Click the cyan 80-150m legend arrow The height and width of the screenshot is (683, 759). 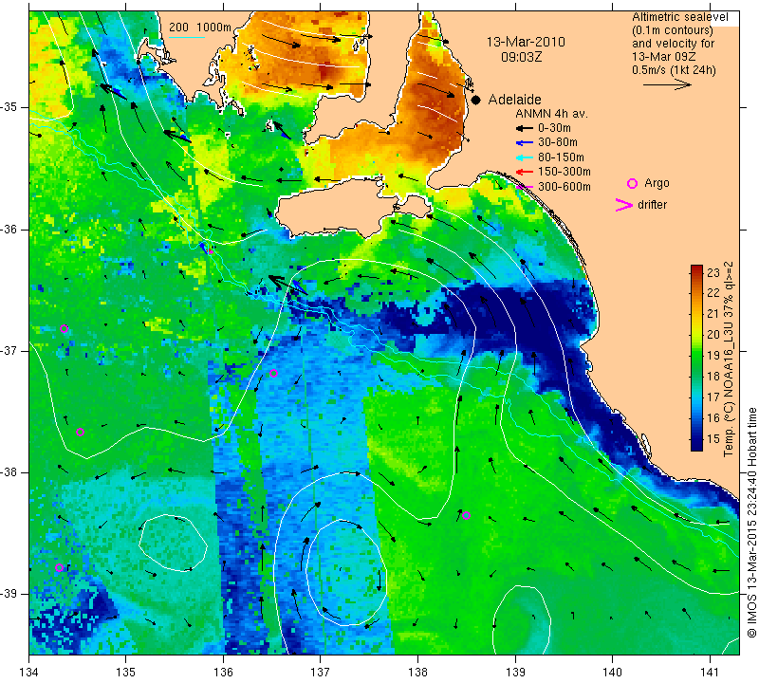525,157
